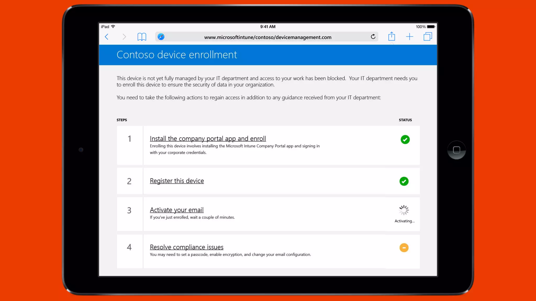The width and height of the screenshot is (536, 301).
Task: Click step number 4
Action: (x=129, y=247)
